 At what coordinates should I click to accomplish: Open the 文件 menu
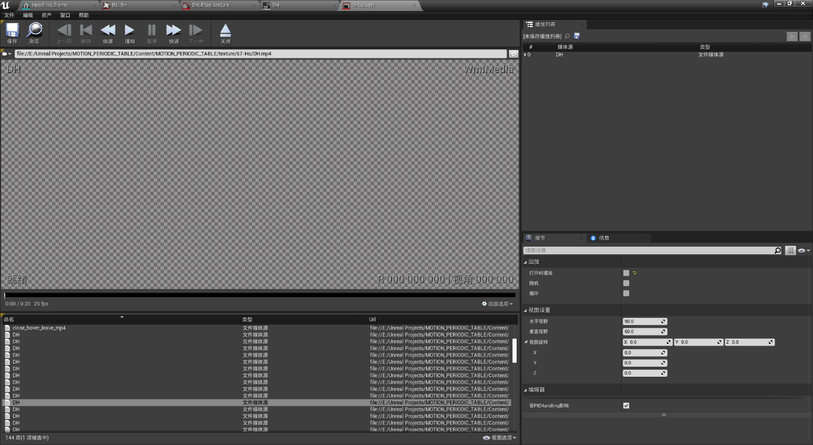click(x=9, y=15)
